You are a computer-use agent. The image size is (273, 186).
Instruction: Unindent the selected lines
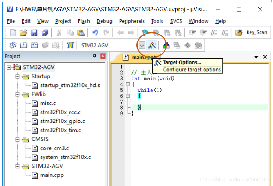[203, 32]
